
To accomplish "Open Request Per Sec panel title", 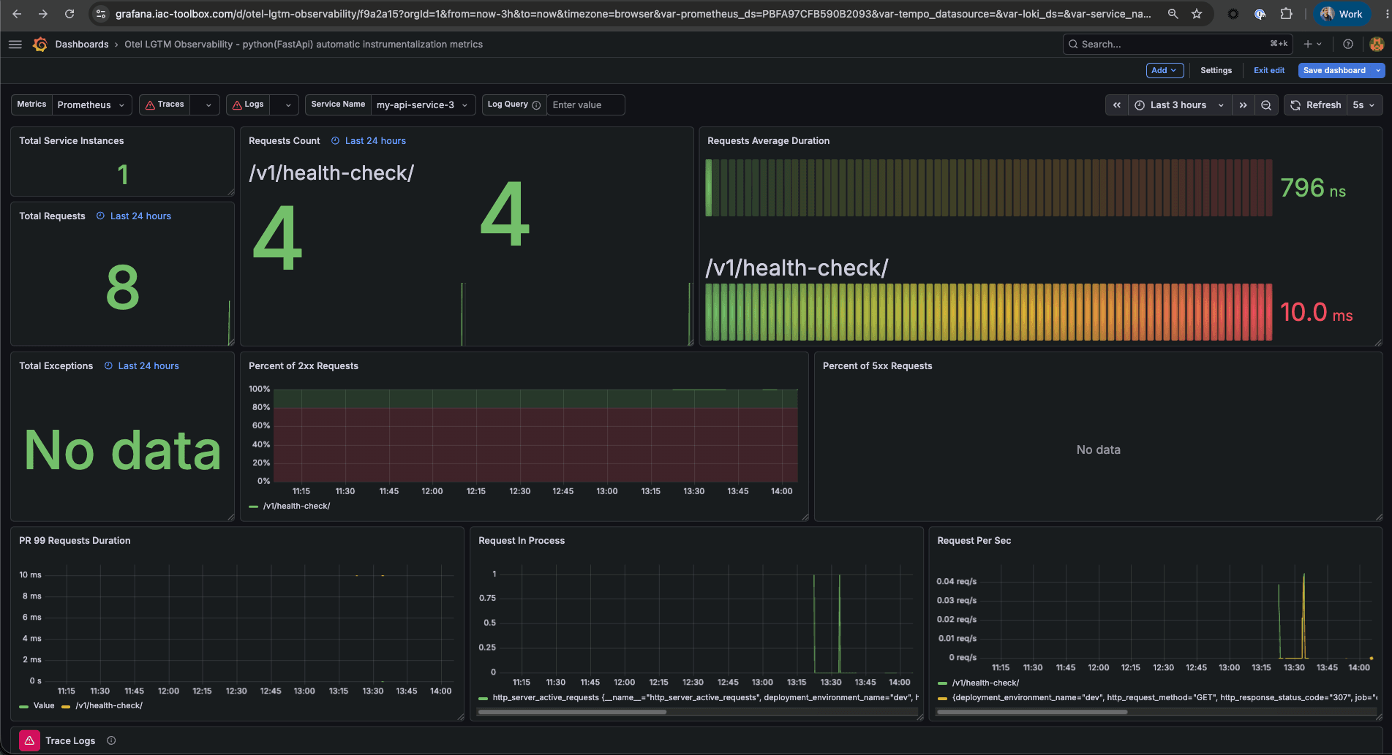I will (x=974, y=541).
